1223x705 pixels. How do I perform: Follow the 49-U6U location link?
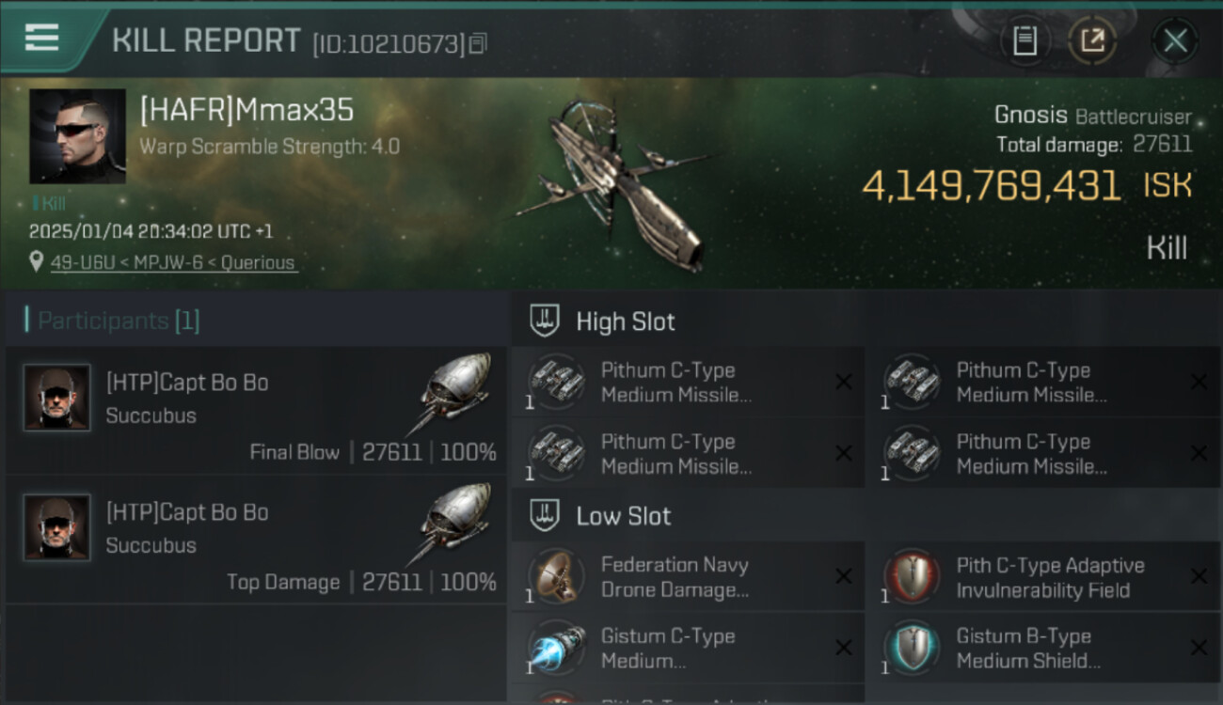pos(172,262)
